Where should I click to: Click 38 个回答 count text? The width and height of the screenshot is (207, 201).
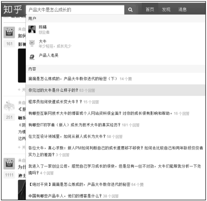pos(111,196)
